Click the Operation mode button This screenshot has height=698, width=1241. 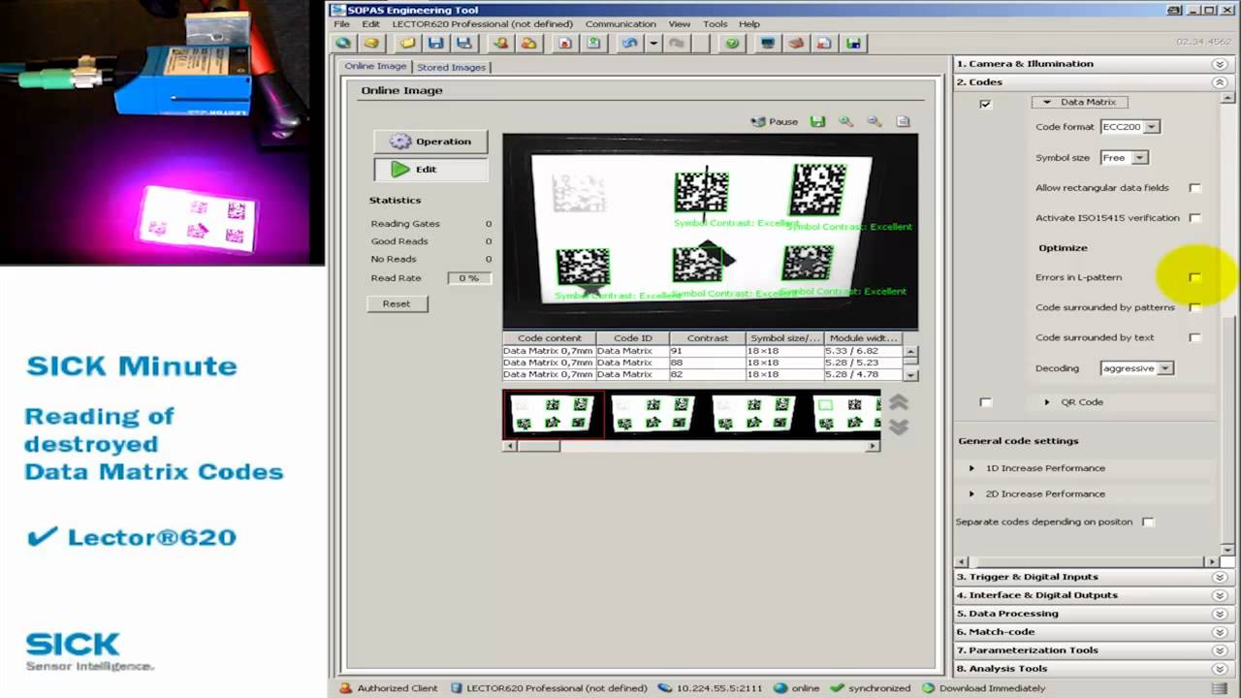(x=430, y=142)
